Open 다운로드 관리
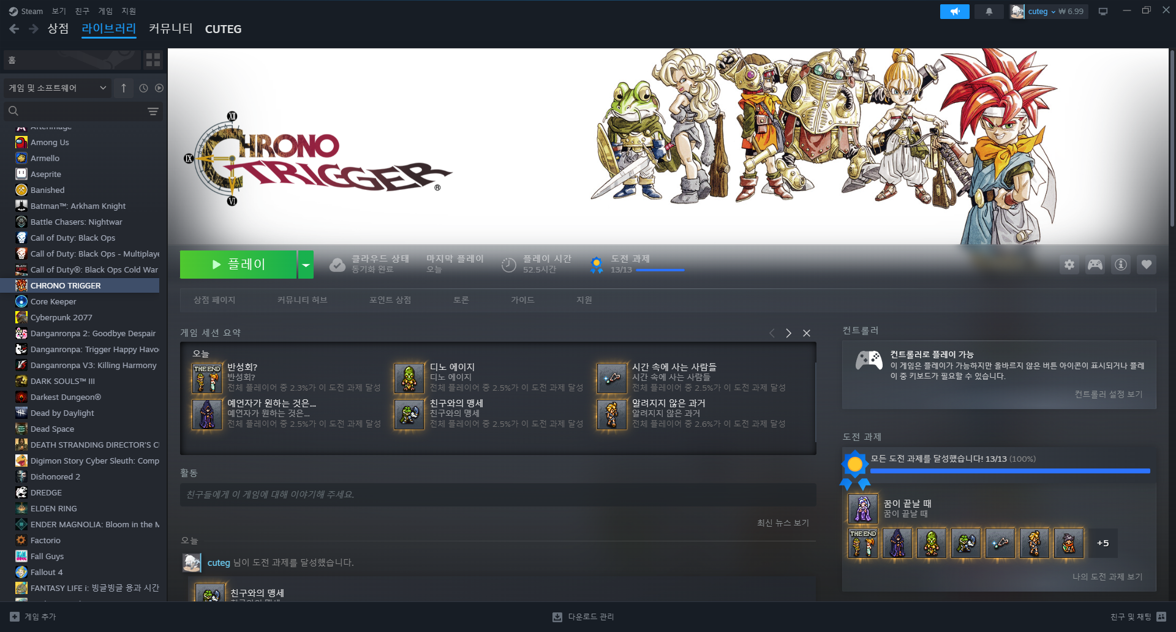The height and width of the screenshot is (632, 1176). point(583,617)
